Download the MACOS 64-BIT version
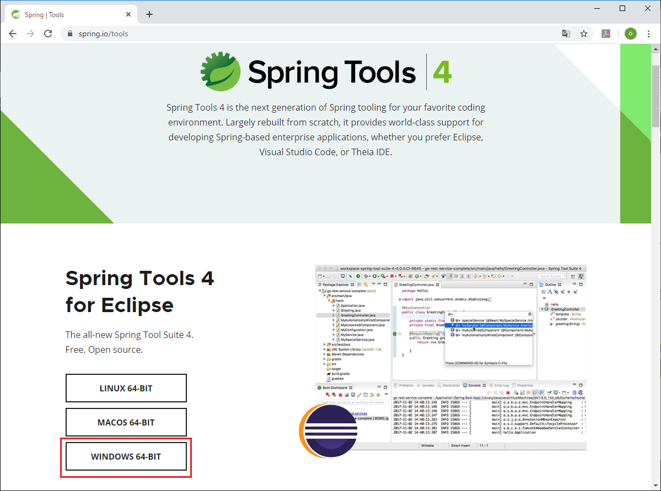 click(126, 422)
